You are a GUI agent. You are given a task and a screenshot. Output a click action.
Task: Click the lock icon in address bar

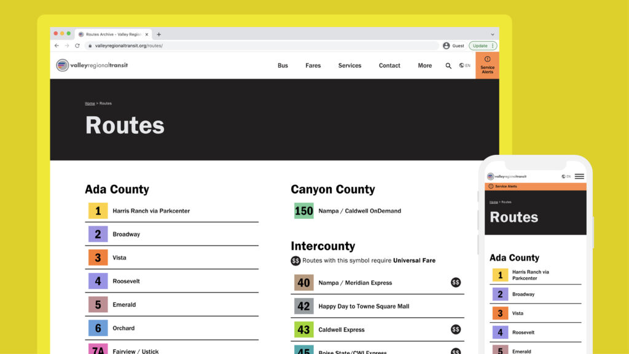coord(90,45)
